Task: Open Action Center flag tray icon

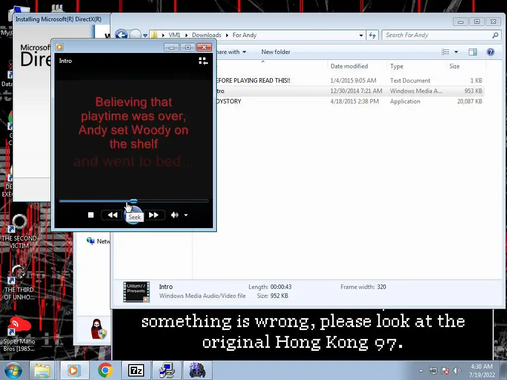Action: click(x=445, y=371)
